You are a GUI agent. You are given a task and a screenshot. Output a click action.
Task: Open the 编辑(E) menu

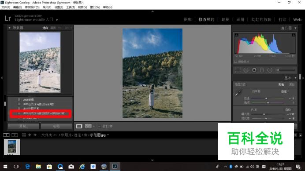click(x=17, y=7)
